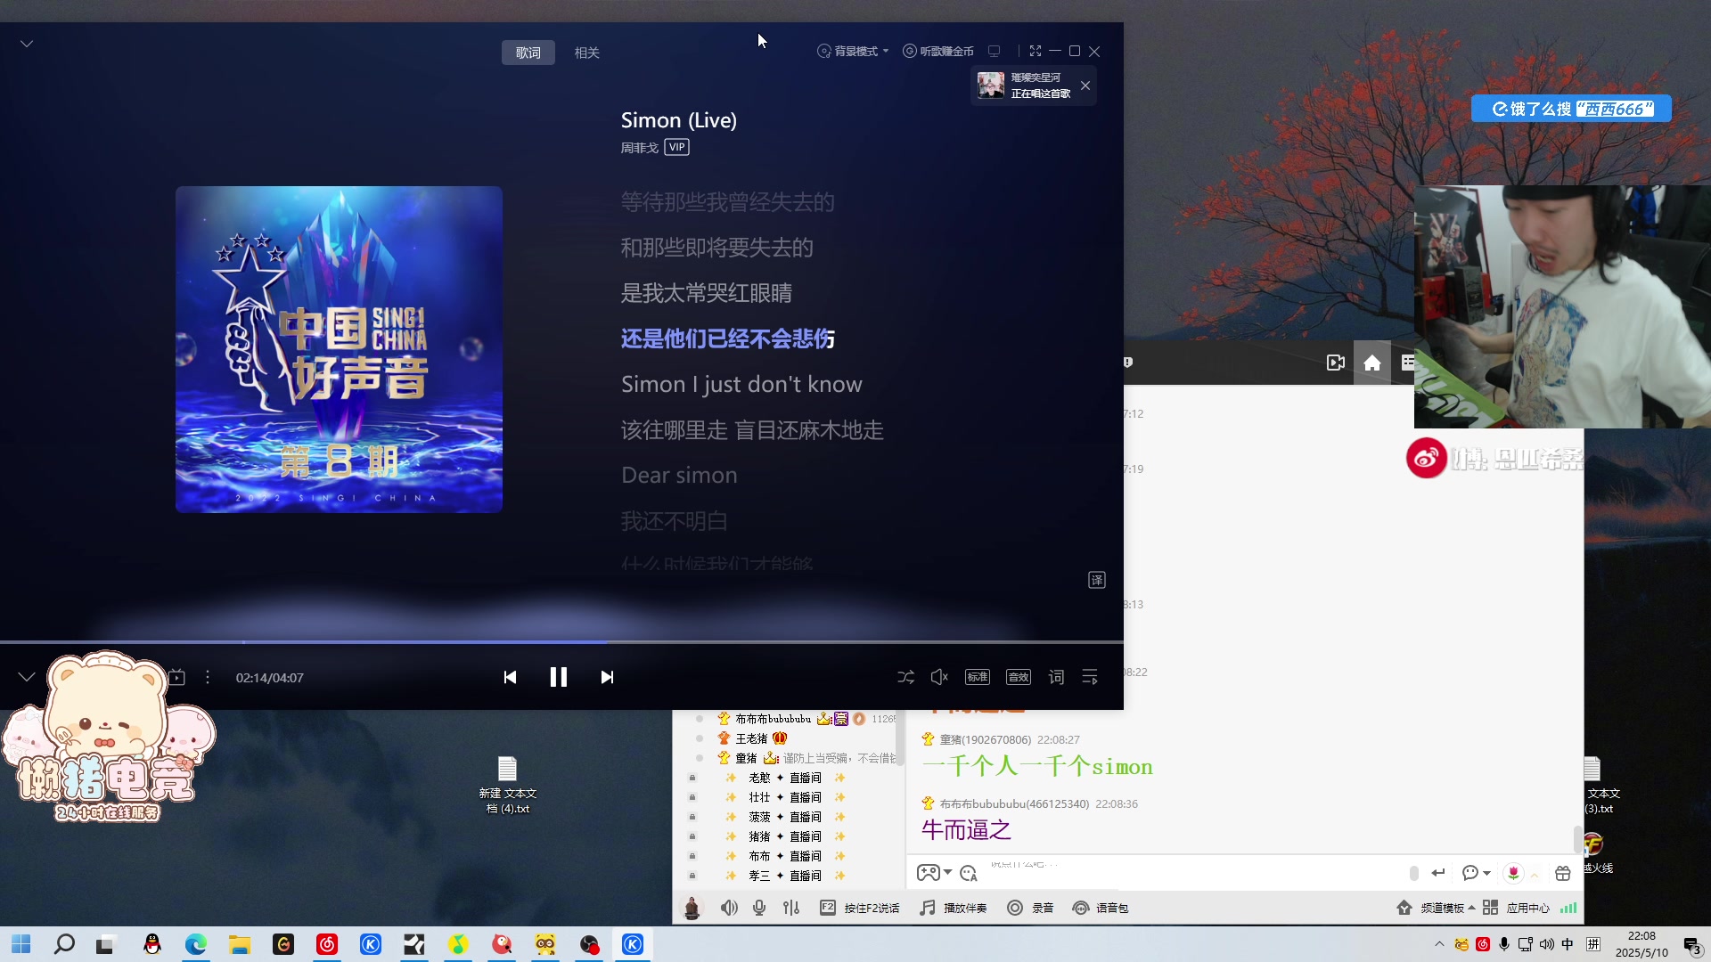Dismiss the 正在唱这首歌 notification
1711x962 pixels.
pyautogui.click(x=1085, y=86)
